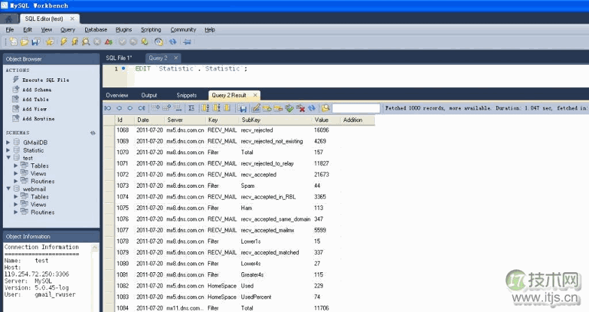The width and height of the screenshot is (589, 312).
Task: Click the new SQL file toolbar icon
Action: click(x=13, y=42)
